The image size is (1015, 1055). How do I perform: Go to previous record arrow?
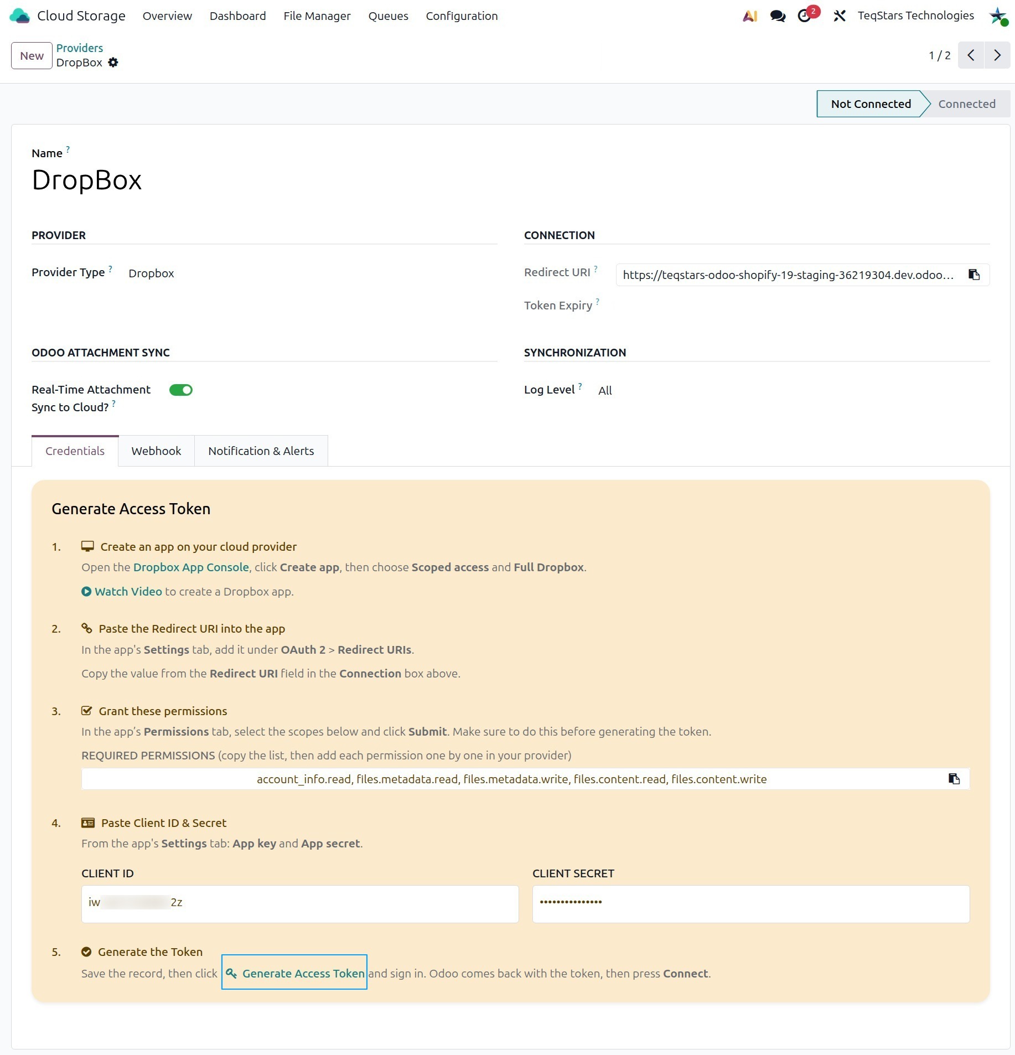tap(971, 55)
